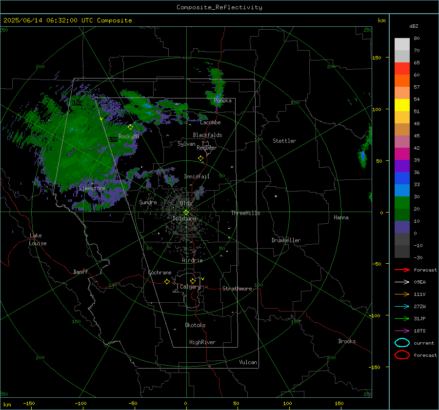439x410 pixels.
Task: Click the red forecast ellipse icon
Action: (x=402, y=355)
